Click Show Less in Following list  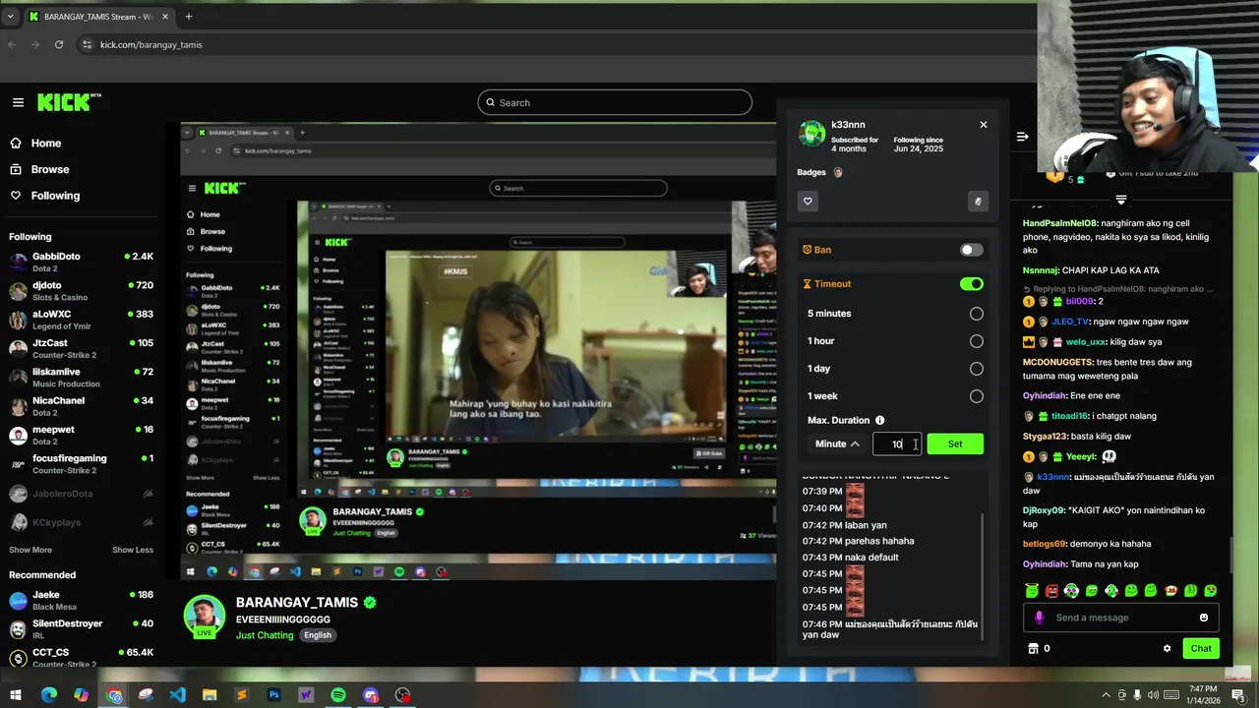(x=133, y=550)
